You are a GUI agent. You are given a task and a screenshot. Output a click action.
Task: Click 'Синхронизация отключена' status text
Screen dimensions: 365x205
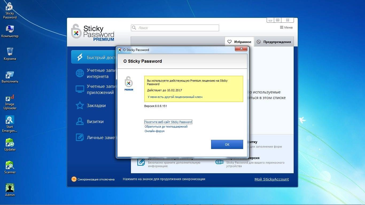(x=96, y=179)
